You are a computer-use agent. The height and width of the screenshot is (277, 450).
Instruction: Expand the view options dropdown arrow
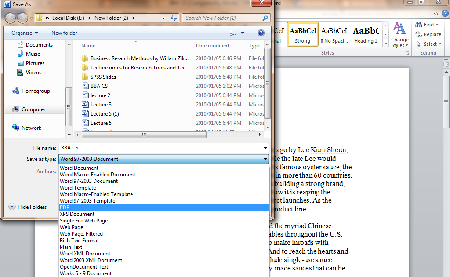coord(243,33)
